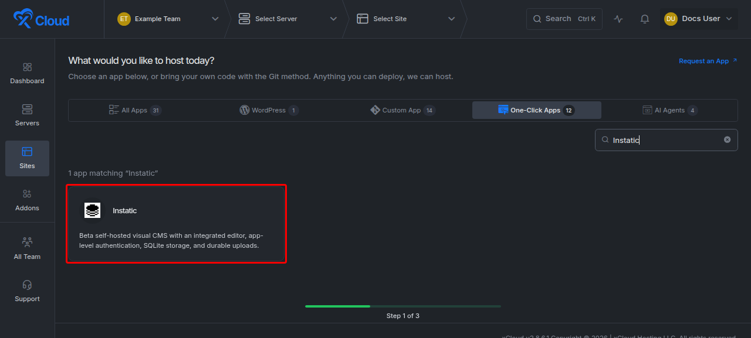
Task: Click the magnifier icon in the app search
Action: click(605, 140)
